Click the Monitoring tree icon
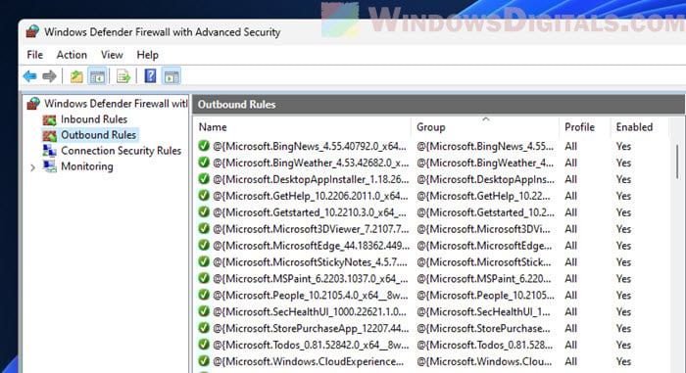This screenshot has width=686, height=373. coord(49,166)
